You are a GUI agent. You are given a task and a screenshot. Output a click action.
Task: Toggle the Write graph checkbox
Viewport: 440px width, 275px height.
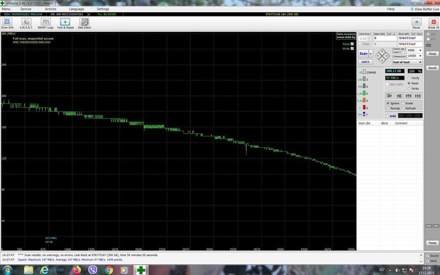point(352,48)
